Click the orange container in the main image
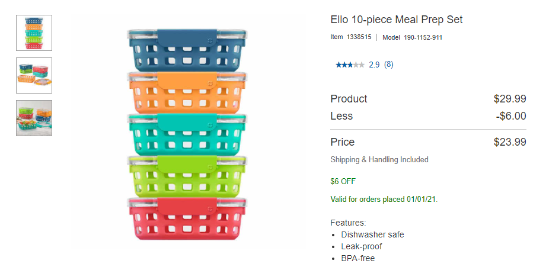546x270 pixels. (x=187, y=92)
